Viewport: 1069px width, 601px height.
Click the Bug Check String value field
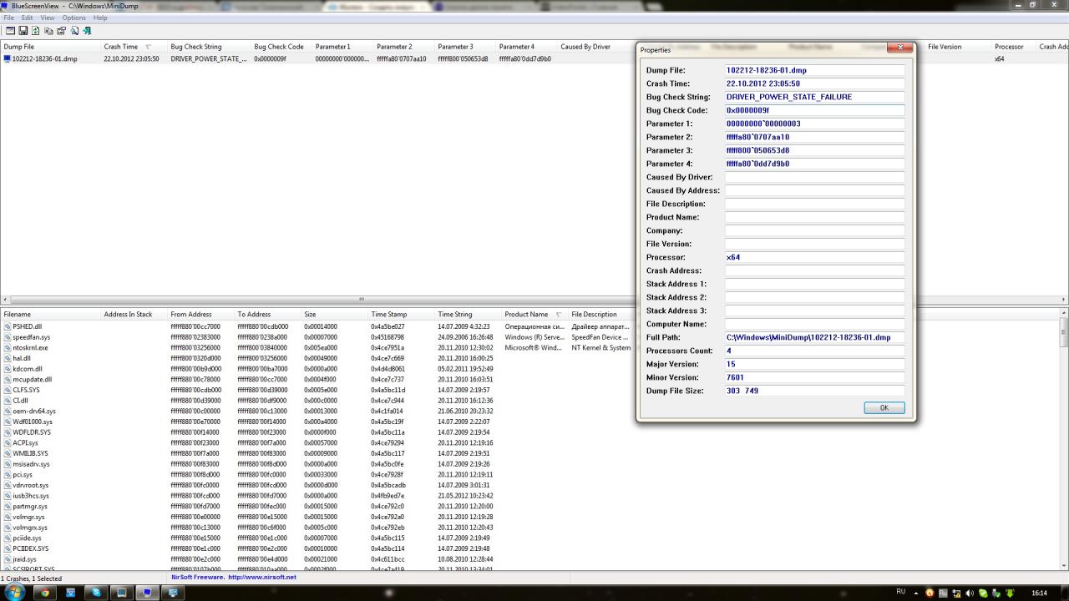[x=814, y=97]
